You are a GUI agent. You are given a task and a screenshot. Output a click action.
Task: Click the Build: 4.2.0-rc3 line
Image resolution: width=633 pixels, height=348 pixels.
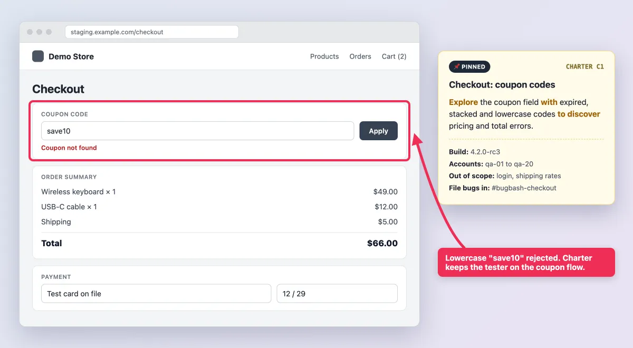click(475, 152)
